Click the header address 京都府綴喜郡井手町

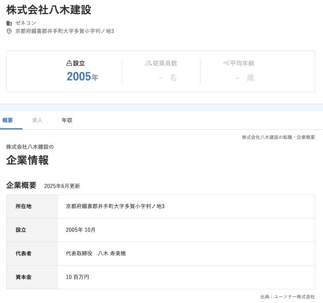point(65,31)
